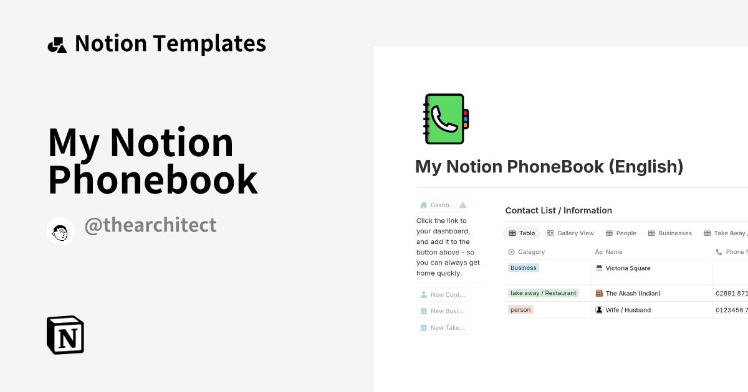Switch to the Gallery View tab
748x392 pixels.
(x=570, y=233)
